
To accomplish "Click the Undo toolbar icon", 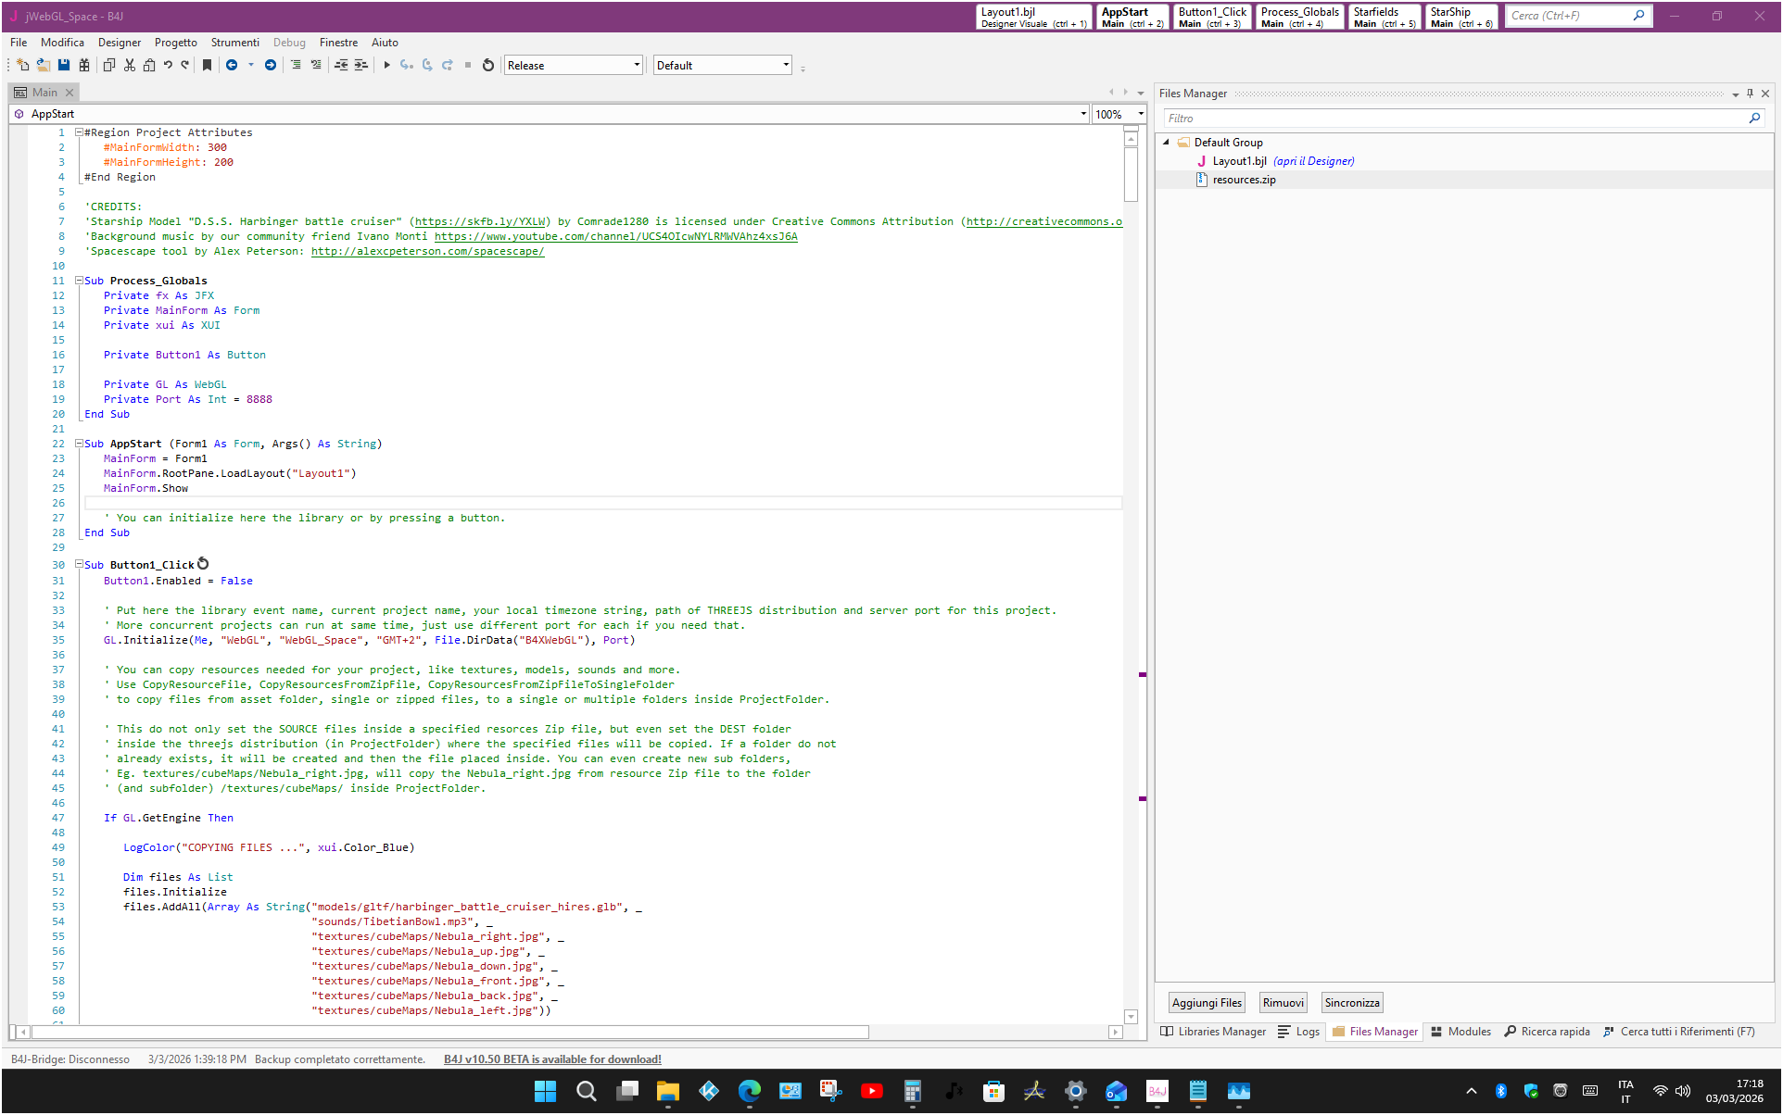I will pyautogui.click(x=168, y=65).
